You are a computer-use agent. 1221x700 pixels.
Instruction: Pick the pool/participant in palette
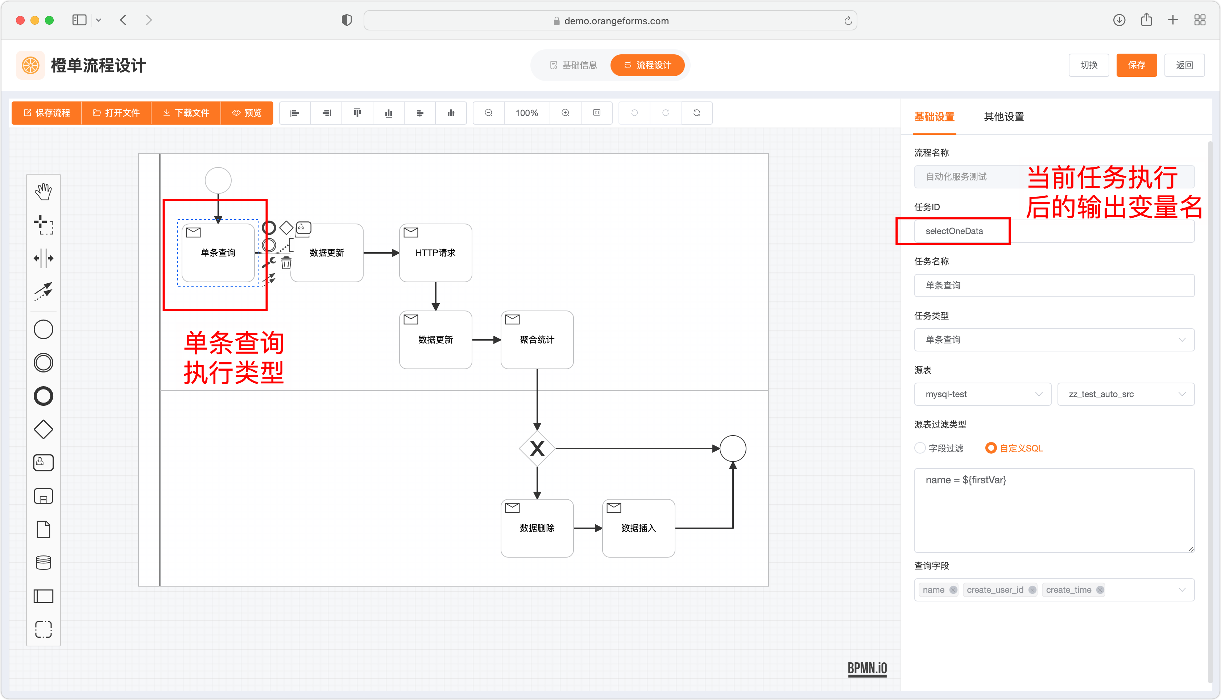tap(43, 596)
